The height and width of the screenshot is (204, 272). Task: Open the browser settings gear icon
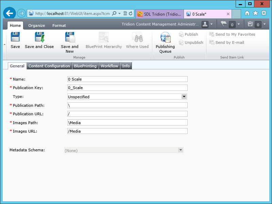(264, 13)
